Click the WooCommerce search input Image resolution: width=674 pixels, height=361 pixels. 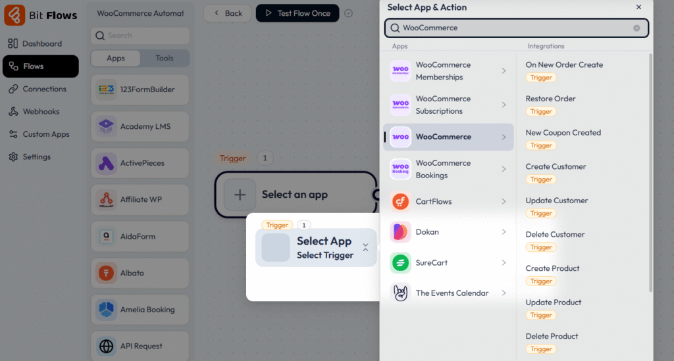[x=517, y=28]
